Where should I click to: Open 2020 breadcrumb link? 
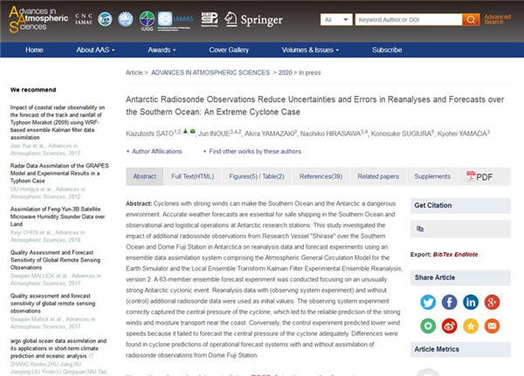click(x=285, y=72)
